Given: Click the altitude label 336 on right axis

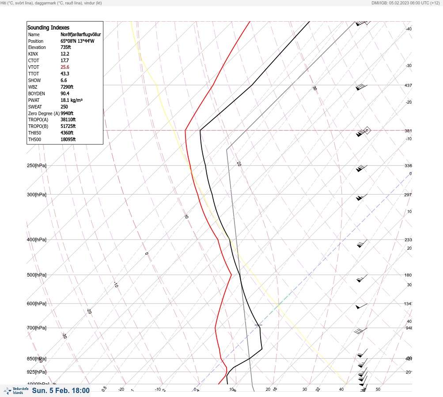Looking at the screenshot, I should pos(408,165).
